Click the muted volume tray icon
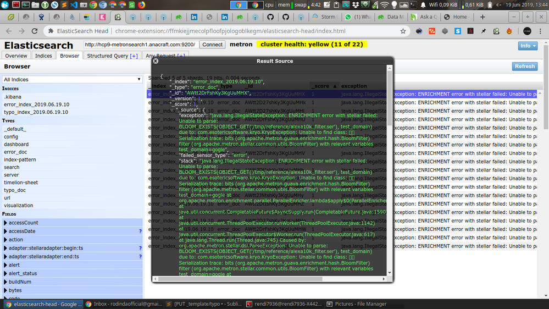The height and width of the screenshot is (309, 549). point(498,5)
